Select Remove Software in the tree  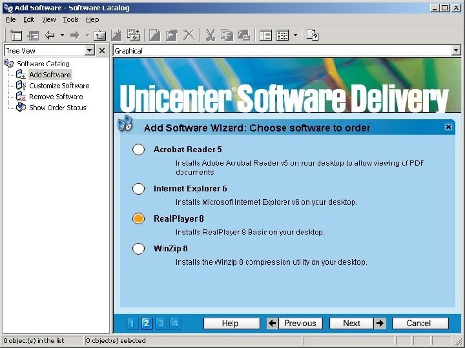click(56, 97)
